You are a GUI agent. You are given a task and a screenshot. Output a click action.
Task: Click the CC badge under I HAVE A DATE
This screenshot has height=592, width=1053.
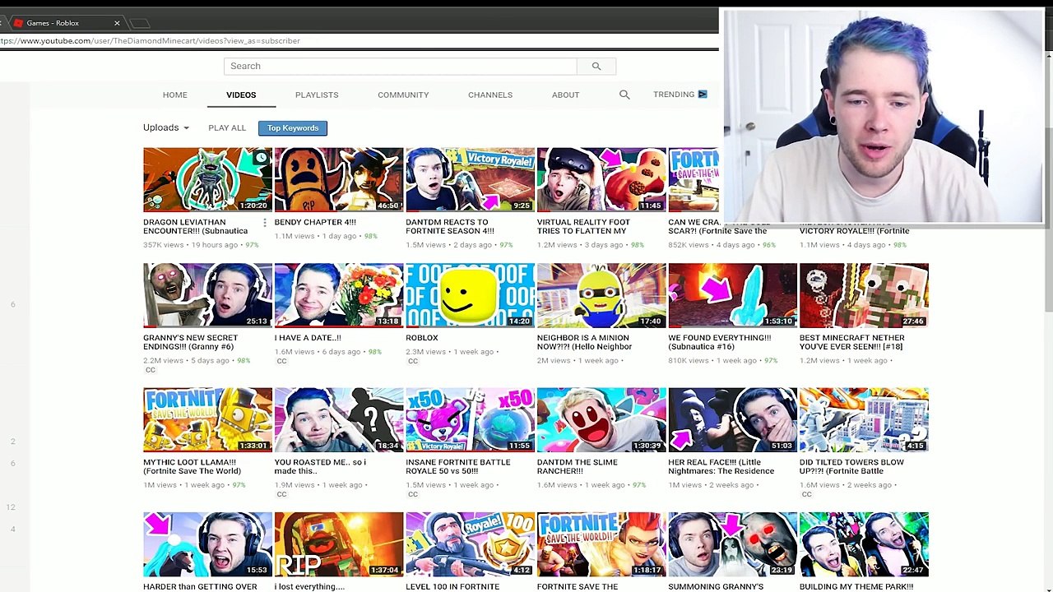click(x=281, y=361)
